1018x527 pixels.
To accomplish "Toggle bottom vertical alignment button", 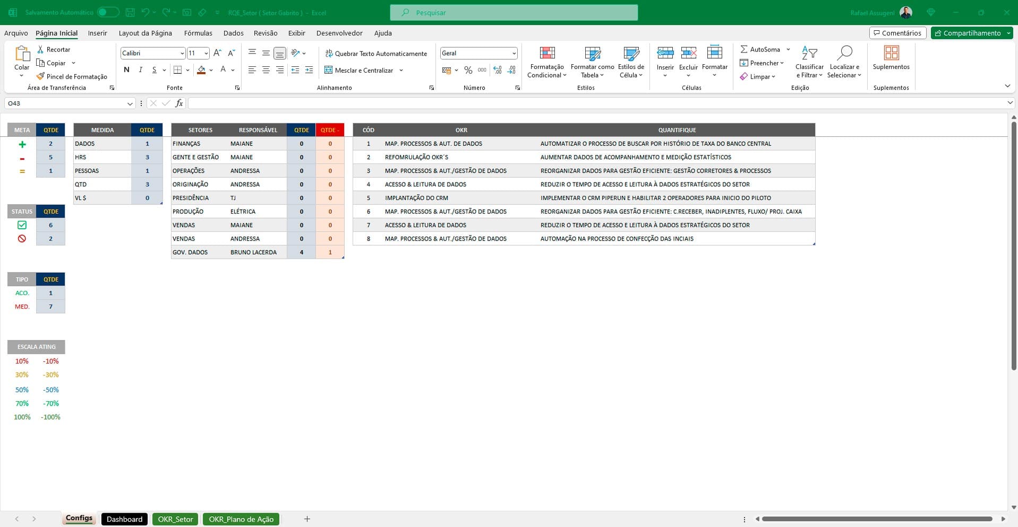I will point(280,53).
